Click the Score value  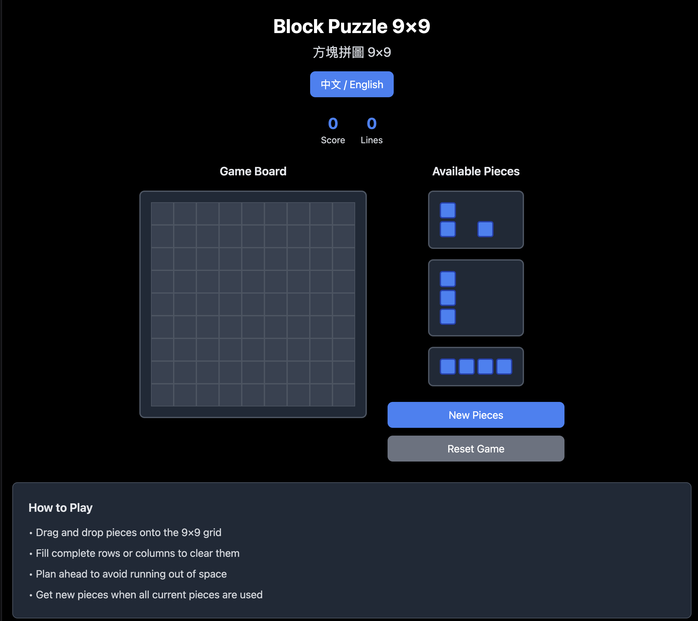333,123
